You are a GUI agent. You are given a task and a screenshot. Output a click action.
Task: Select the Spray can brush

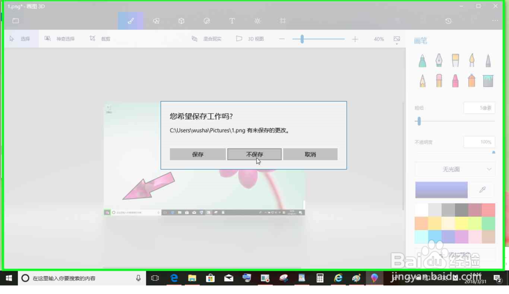[x=472, y=81]
